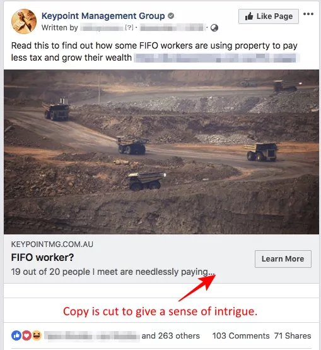This screenshot has height=350, width=321.
Task: Click the '19 out of 20 people' description
Action: tap(113, 272)
